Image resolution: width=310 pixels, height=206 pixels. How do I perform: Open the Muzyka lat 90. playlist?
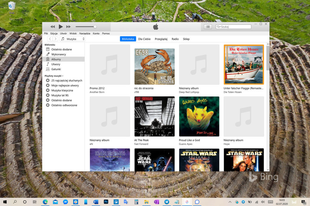pos(64,95)
